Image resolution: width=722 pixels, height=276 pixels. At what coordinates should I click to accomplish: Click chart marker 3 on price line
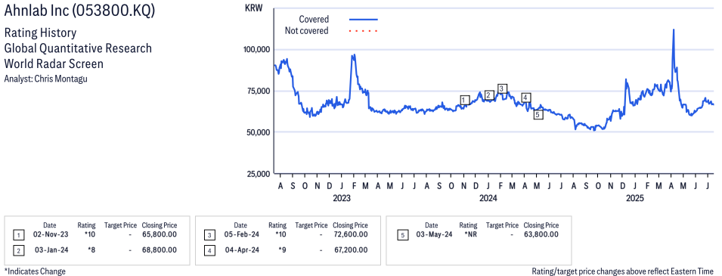click(x=502, y=88)
